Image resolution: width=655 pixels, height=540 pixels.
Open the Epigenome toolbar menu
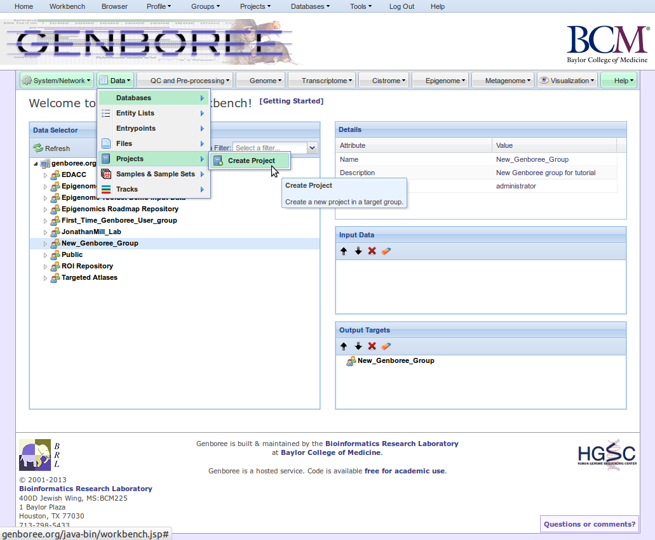[x=440, y=81]
